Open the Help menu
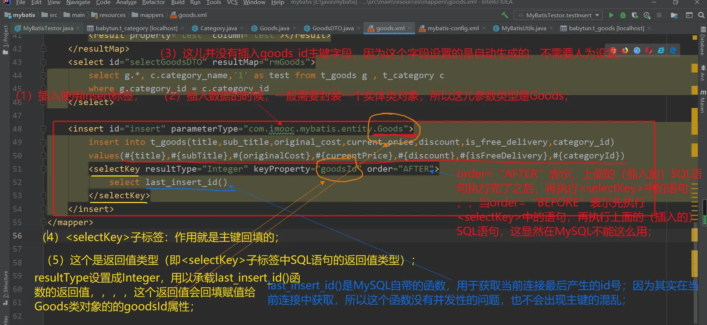This screenshot has height=325, width=707. (278, 3)
